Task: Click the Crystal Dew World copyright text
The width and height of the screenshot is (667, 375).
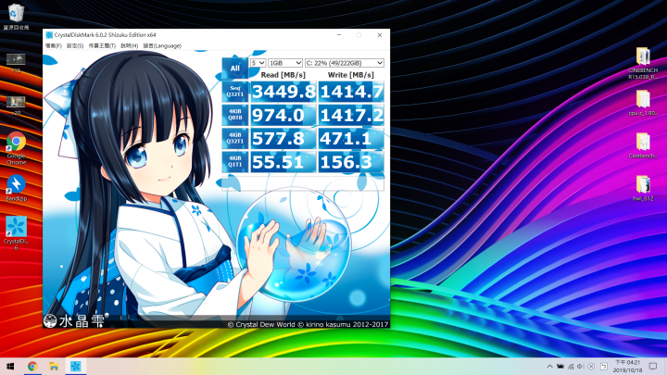Action: coord(308,324)
